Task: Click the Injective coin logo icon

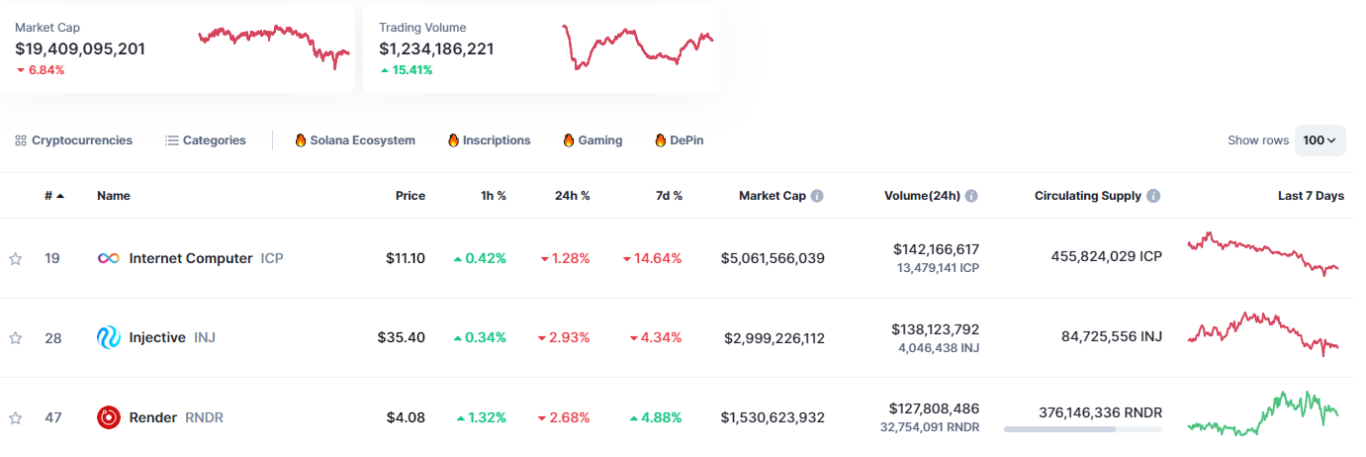Action: [x=109, y=338]
